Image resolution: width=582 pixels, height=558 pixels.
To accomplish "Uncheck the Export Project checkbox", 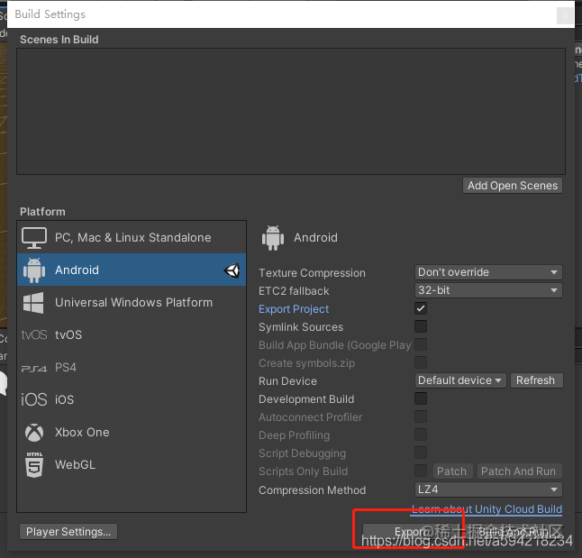I will (421, 308).
